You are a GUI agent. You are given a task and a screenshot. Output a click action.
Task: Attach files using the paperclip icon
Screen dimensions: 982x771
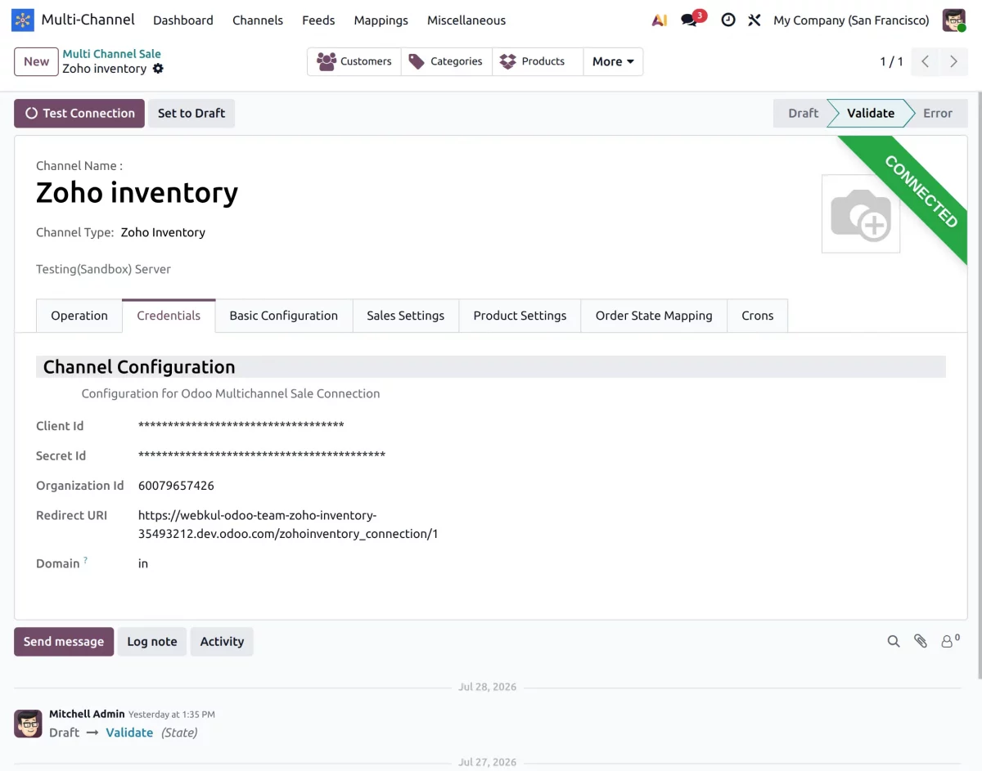(x=921, y=642)
